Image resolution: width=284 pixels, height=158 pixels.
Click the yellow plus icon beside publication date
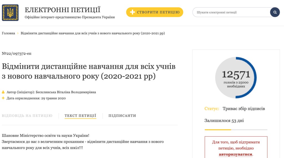click(3, 98)
